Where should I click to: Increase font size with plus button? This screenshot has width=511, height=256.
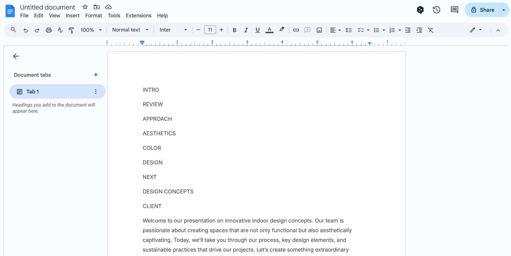point(221,30)
